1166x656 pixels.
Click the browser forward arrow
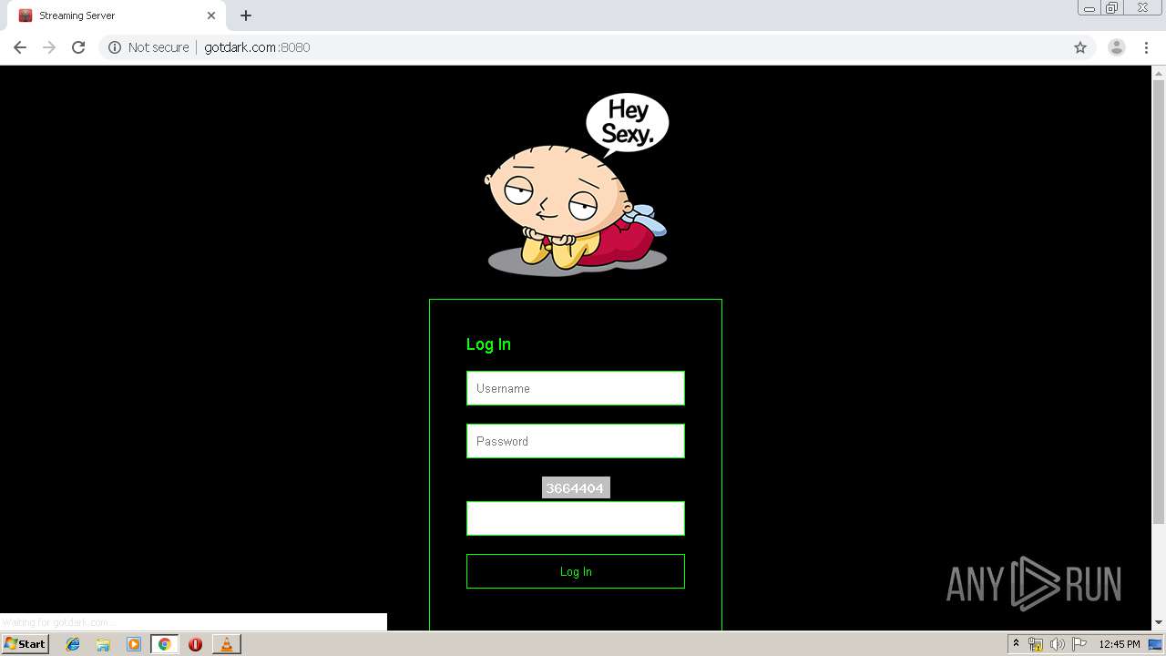coord(49,47)
